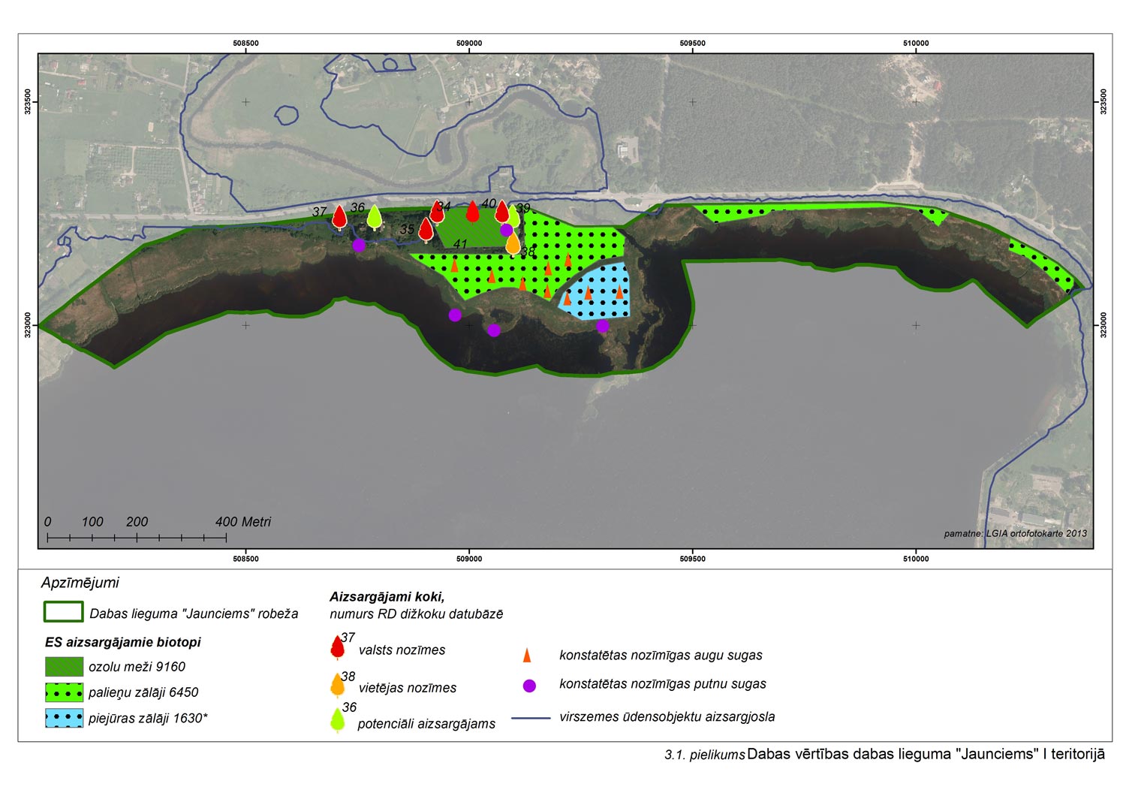Image resolution: width=1126 pixels, height=796 pixels.
Task: Click the red tree legend icon for valsts nozīmes
Action: [x=338, y=647]
